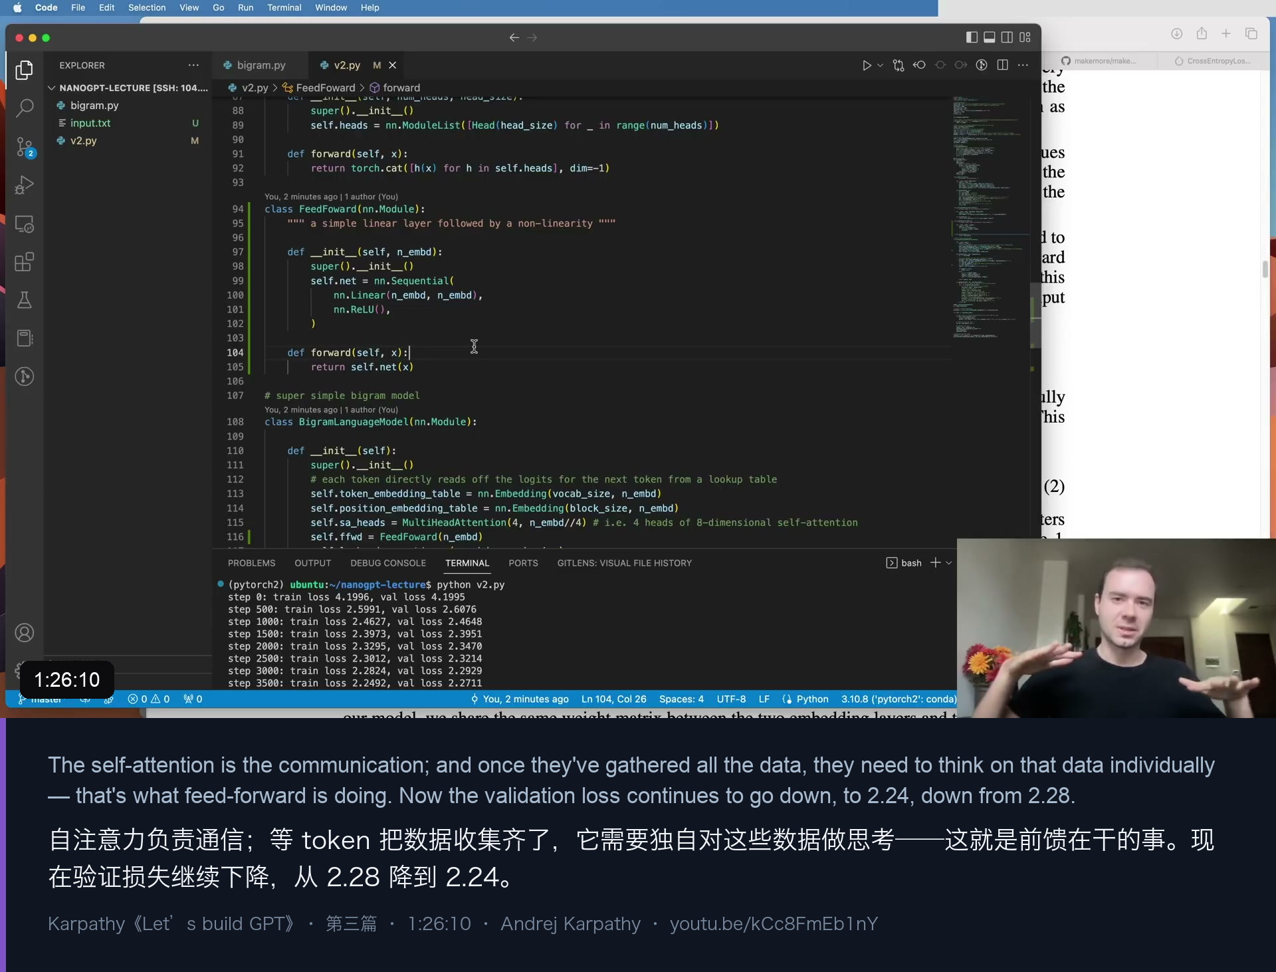Click errors and warnings count in status bar
1276x972 pixels.
pos(149,699)
